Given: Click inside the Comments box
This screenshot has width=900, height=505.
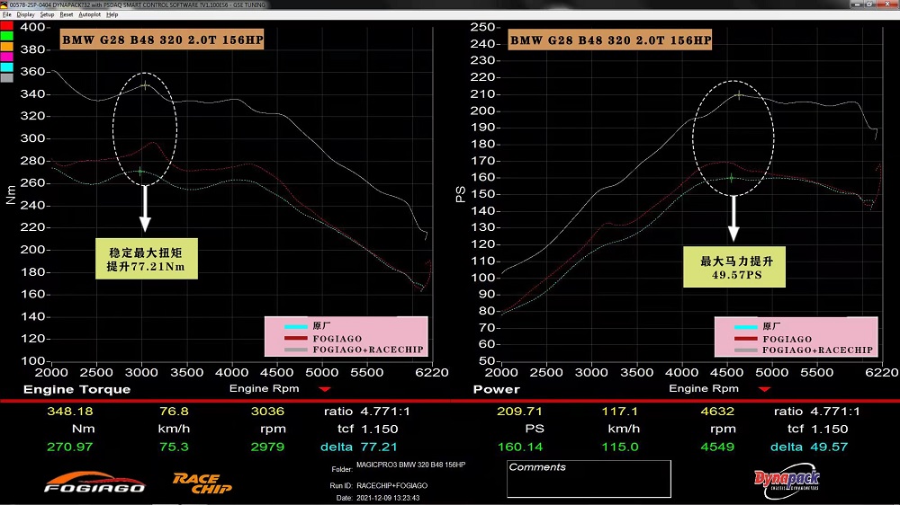Looking at the screenshot, I should tap(589, 479).
